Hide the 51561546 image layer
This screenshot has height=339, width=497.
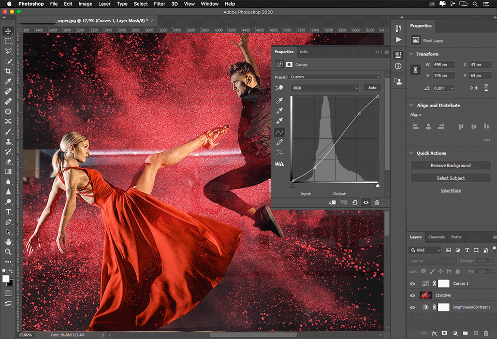[x=413, y=295]
